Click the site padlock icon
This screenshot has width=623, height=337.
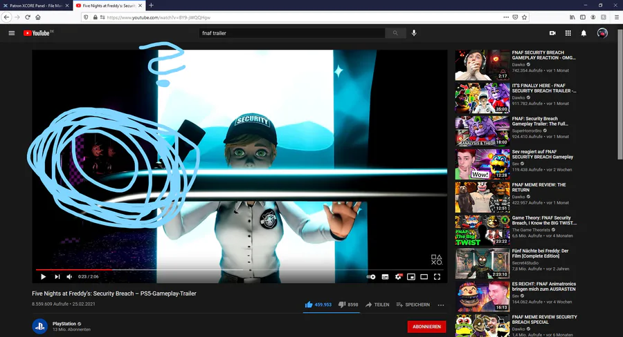coord(96,17)
